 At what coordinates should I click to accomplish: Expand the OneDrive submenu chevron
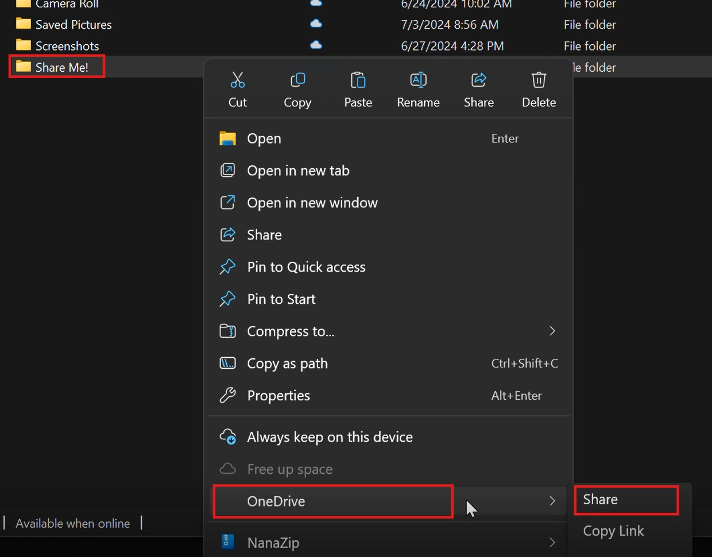click(x=552, y=501)
